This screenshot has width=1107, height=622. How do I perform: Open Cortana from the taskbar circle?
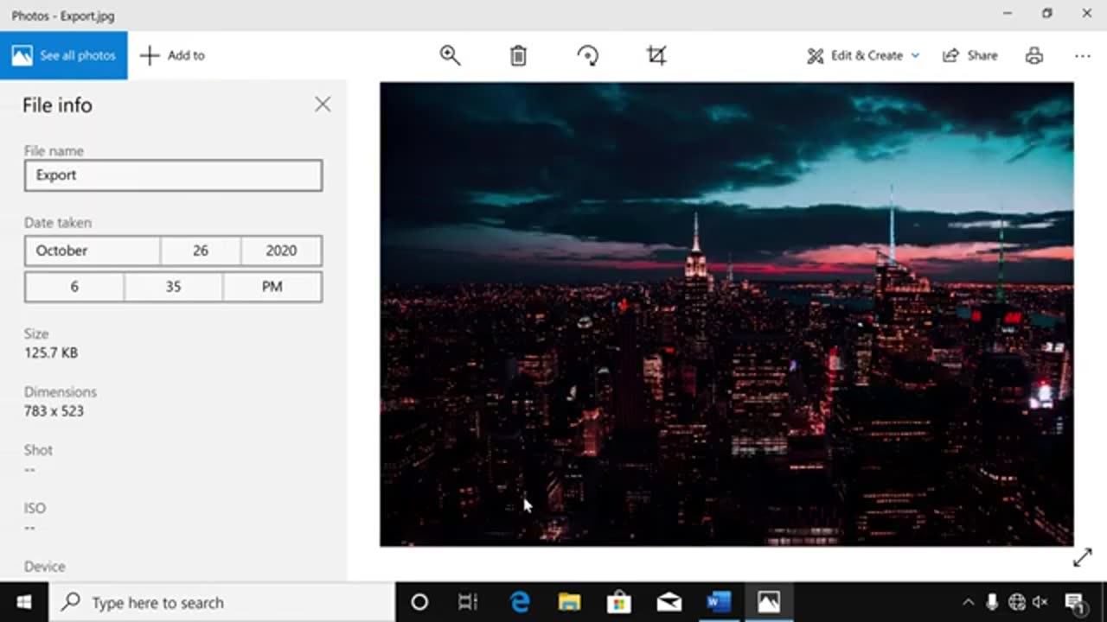pos(419,602)
